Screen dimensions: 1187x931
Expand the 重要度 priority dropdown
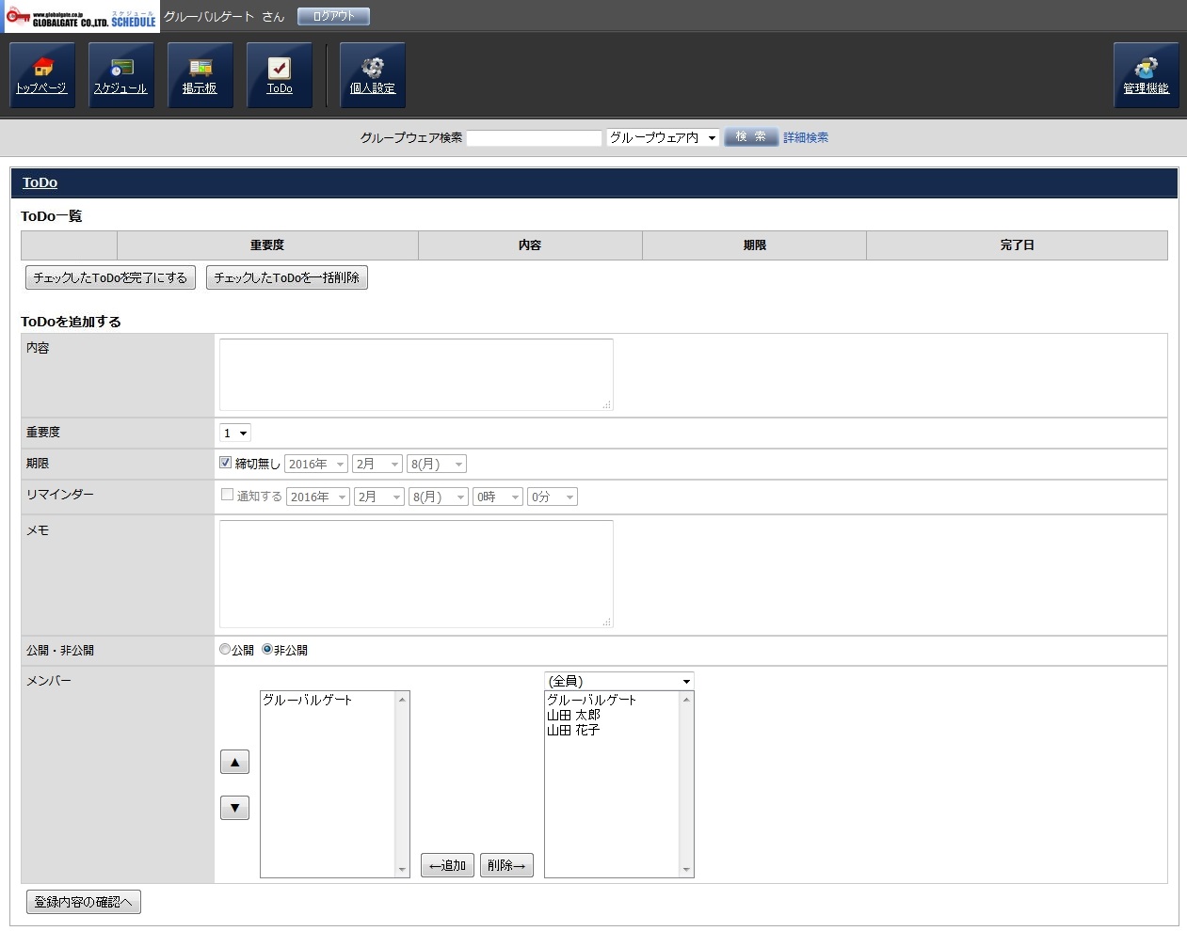pyautogui.click(x=235, y=433)
